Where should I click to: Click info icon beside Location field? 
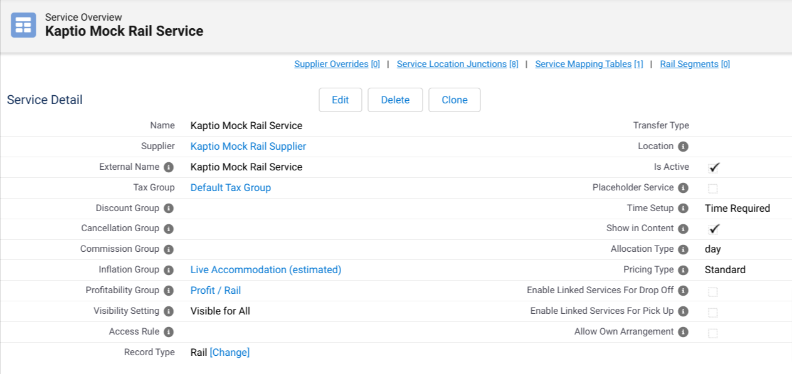point(683,147)
